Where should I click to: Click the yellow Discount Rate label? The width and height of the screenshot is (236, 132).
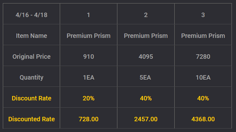(31, 98)
